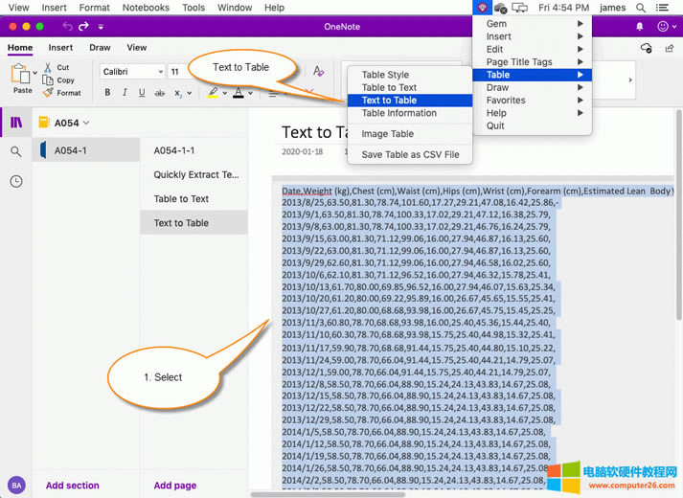This screenshot has width=683, height=498.
Task: Expand ribbon overflow chevron at right
Action: tap(630, 79)
